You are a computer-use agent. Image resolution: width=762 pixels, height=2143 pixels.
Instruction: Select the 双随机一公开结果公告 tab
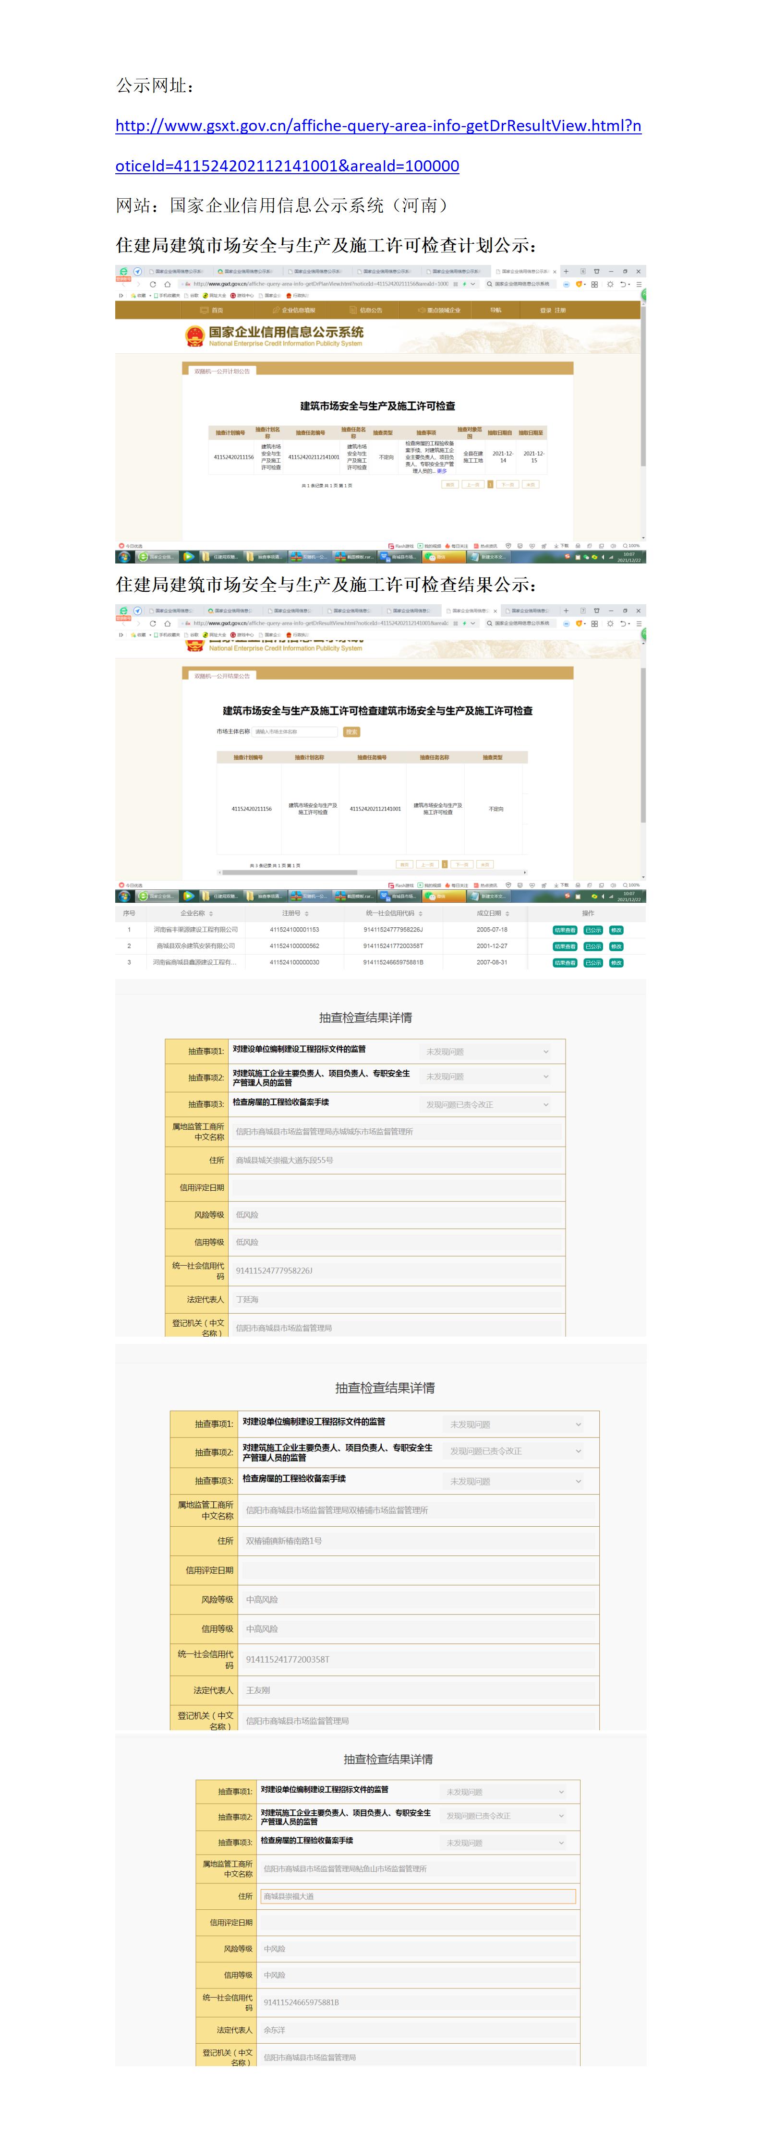point(221,675)
